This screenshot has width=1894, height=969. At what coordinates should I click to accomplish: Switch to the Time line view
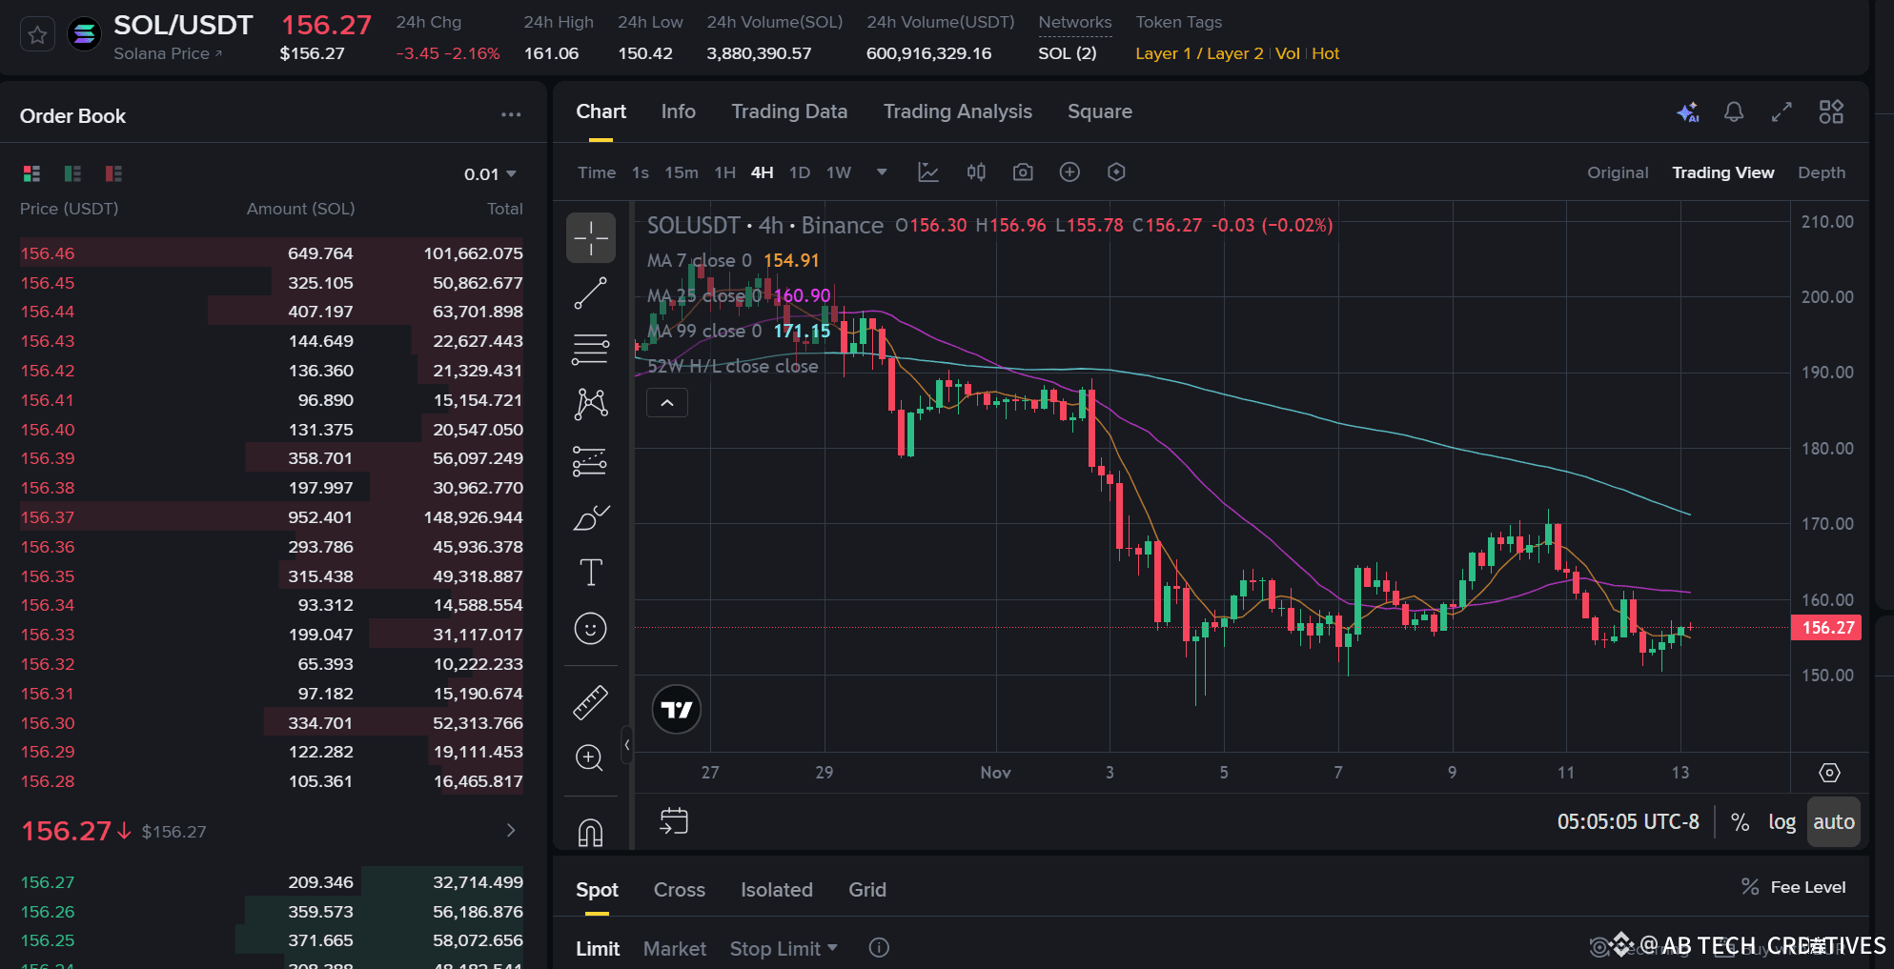597,172
